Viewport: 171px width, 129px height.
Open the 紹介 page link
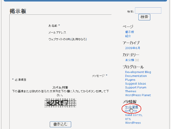[x=128, y=36]
